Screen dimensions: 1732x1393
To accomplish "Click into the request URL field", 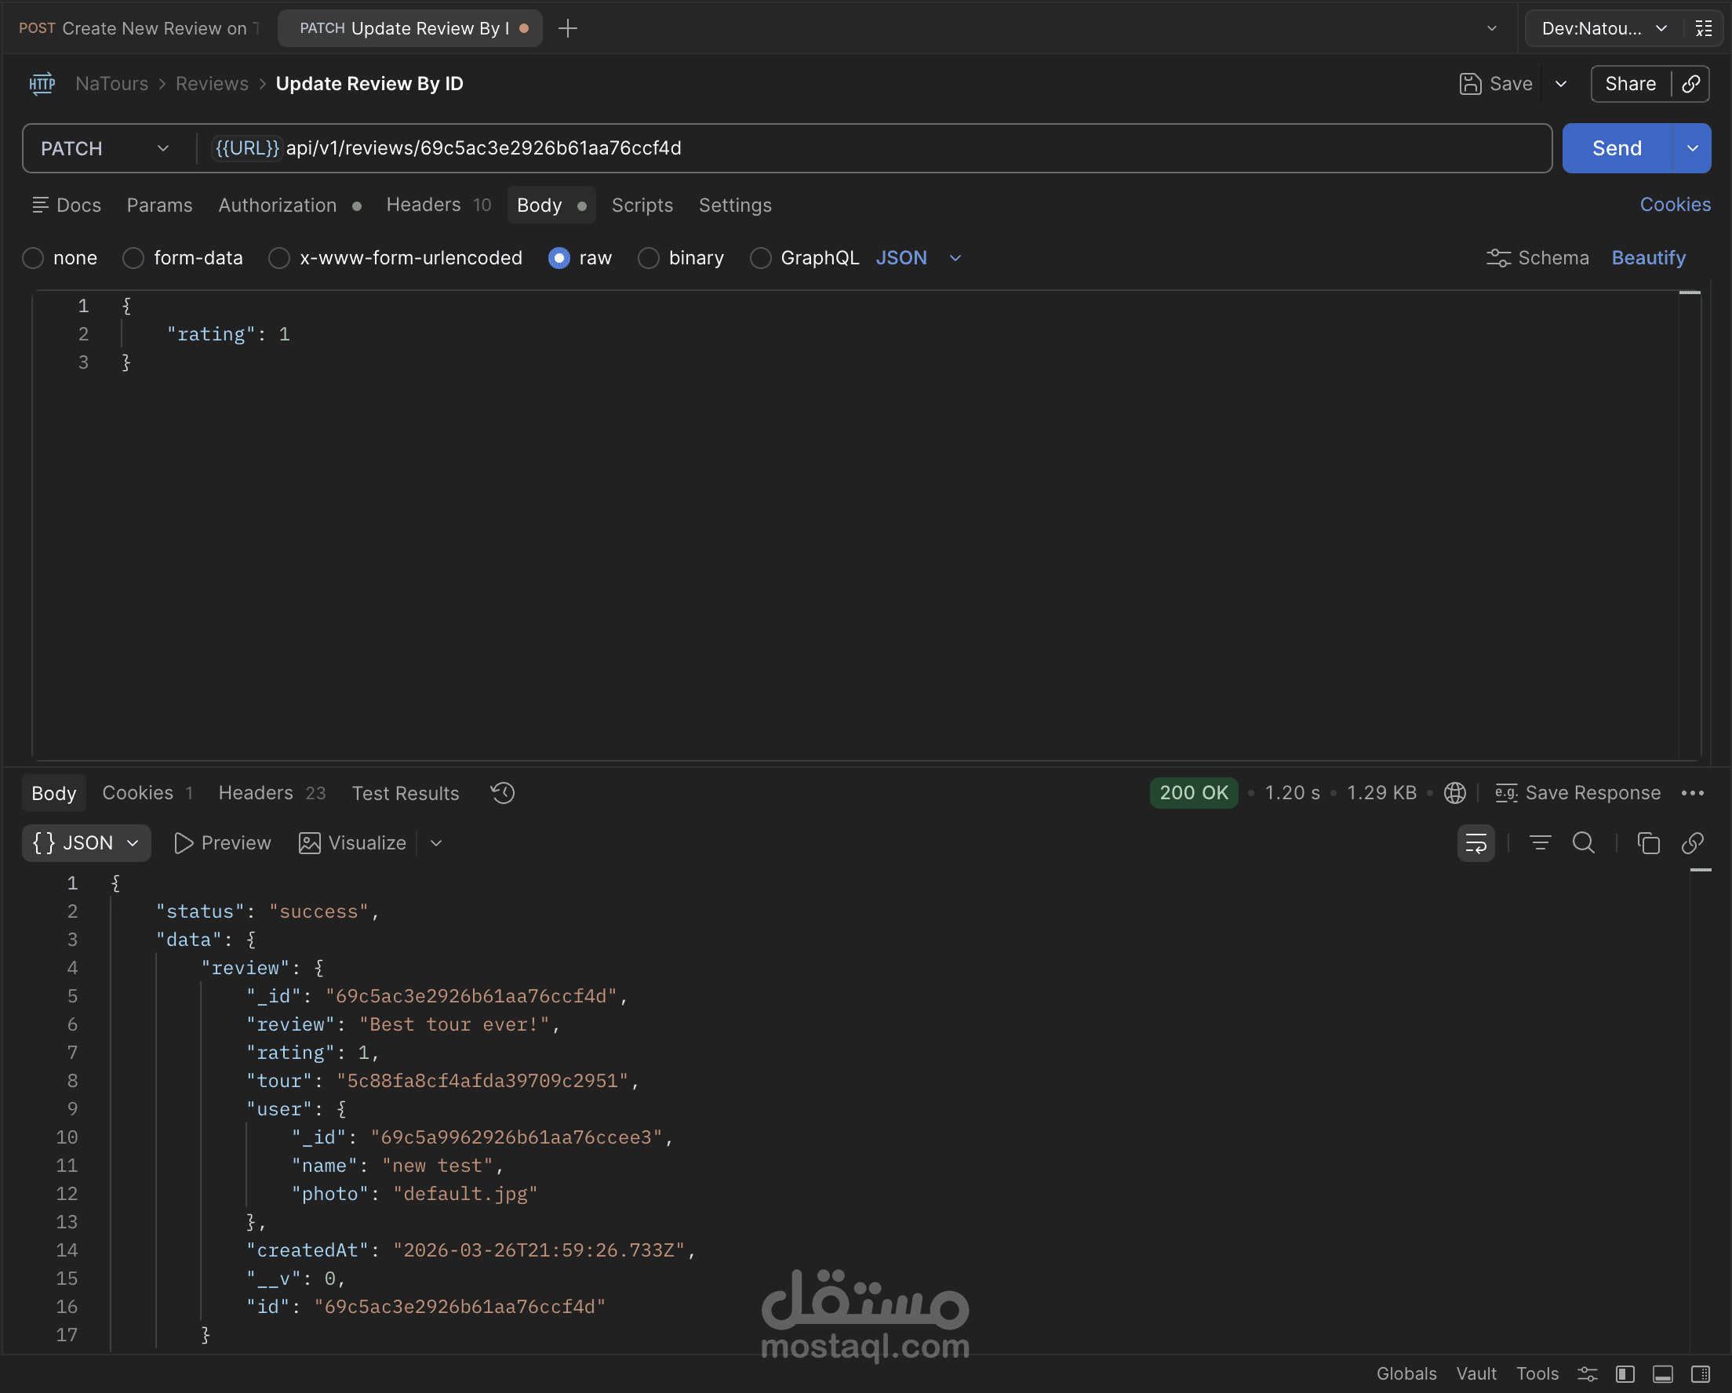I will 884,148.
